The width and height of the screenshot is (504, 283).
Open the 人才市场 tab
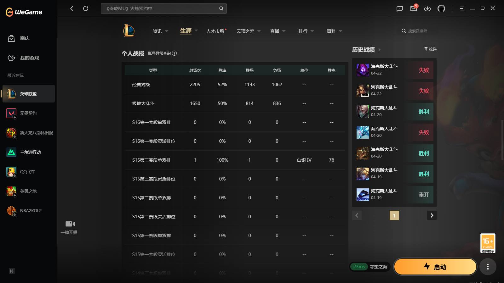(x=215, y=31)
